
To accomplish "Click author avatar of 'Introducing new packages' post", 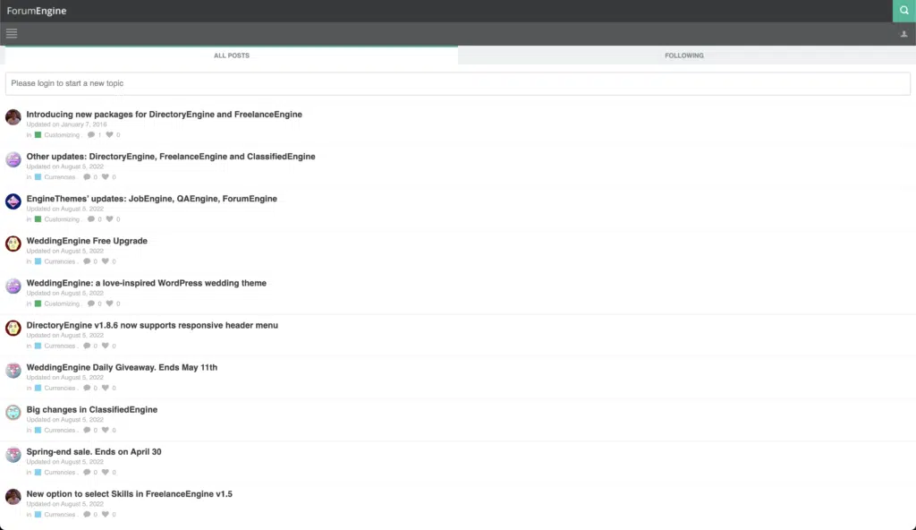I will (x=13, y=117).
